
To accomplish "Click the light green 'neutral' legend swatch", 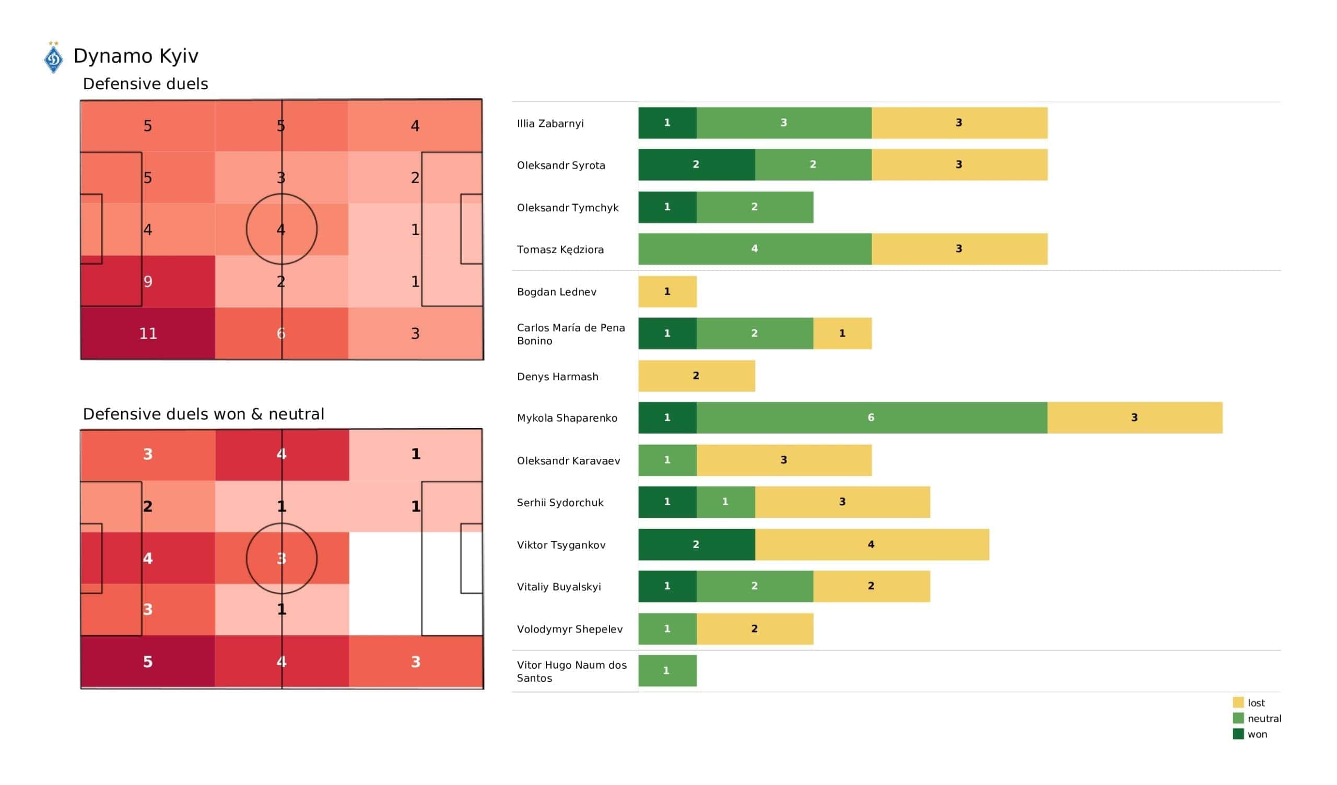I will (x=1238, y=718).
